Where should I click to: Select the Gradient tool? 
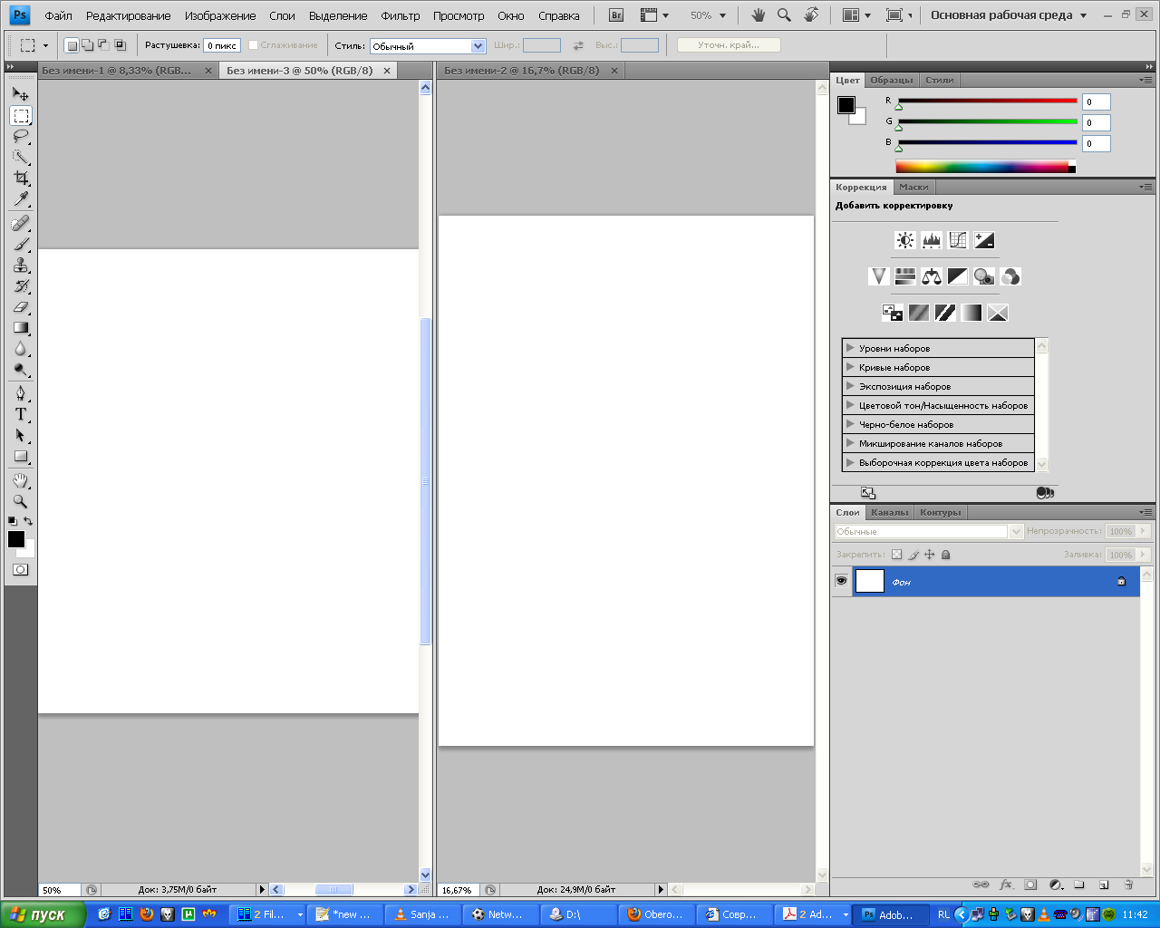(20, 328)
